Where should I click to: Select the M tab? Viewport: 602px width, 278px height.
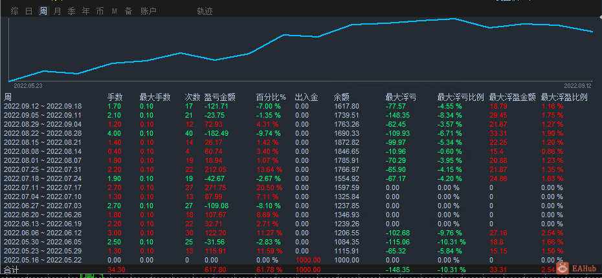pos(115,12)
